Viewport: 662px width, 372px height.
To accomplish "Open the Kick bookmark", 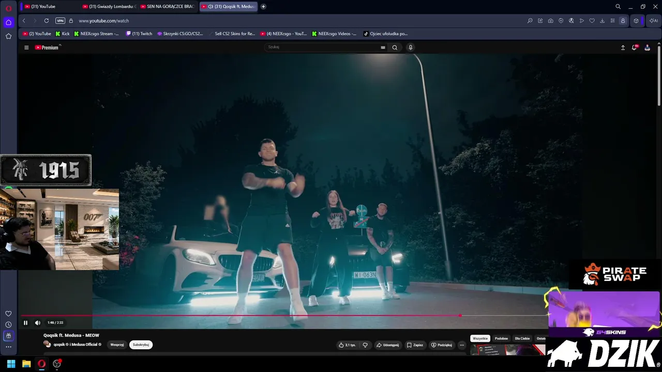I will [62, 34].
